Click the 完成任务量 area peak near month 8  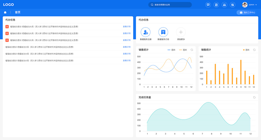pyautogui.click(x=208, y=102)
